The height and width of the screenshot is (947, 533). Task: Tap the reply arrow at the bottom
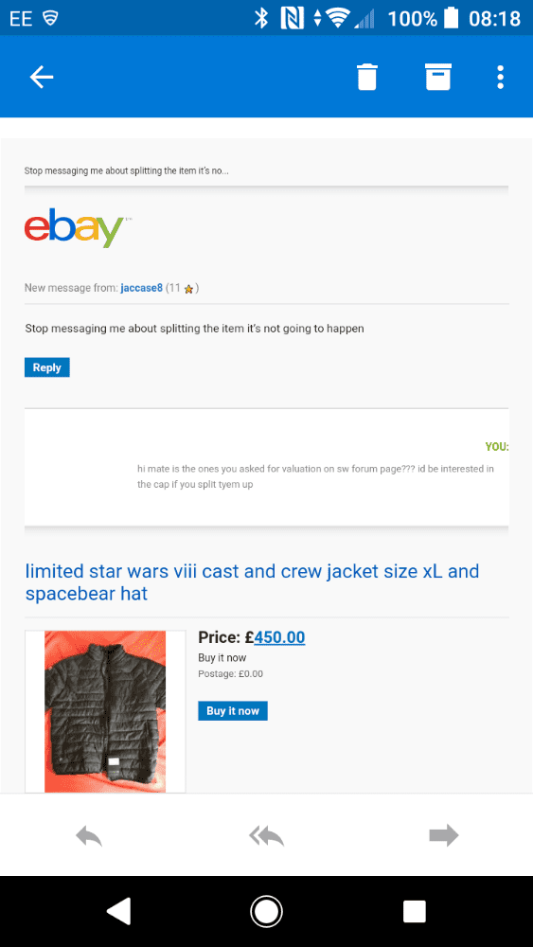pos(89,836)
